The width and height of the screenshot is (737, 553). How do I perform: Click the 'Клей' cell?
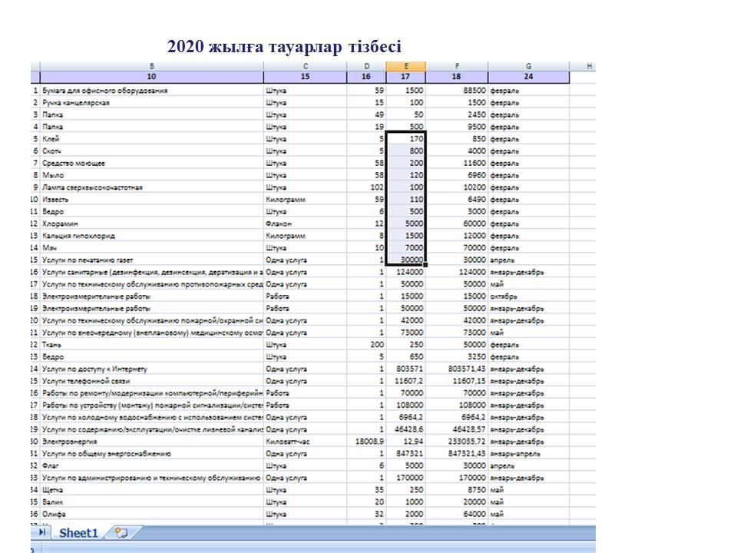click(x=152, y=139)
